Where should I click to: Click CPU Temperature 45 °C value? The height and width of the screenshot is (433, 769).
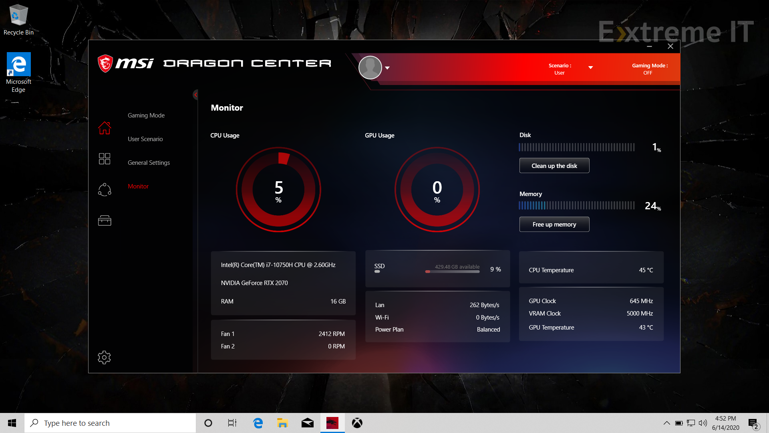[x=646, y=270]
